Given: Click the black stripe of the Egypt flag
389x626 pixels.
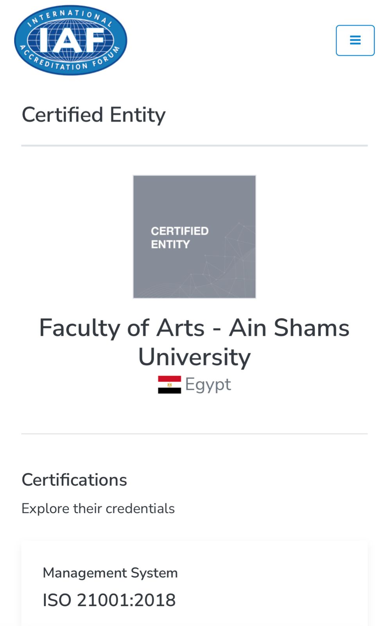Looking at the screenshot, I should coord(169,390).
